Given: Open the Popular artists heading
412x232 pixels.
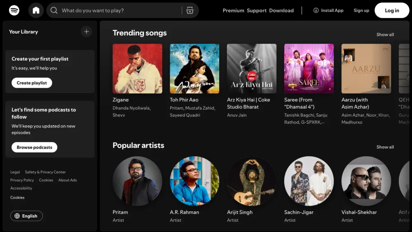Looking at the screenshot, I should click(x=138, y=145).
